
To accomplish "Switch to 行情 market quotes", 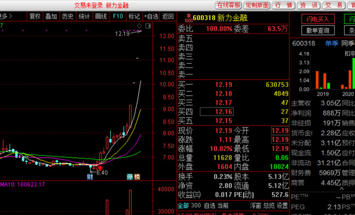I will click(x=283, y=5).
